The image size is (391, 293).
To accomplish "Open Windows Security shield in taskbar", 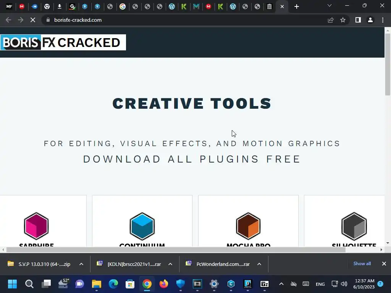I will point(180,284).
